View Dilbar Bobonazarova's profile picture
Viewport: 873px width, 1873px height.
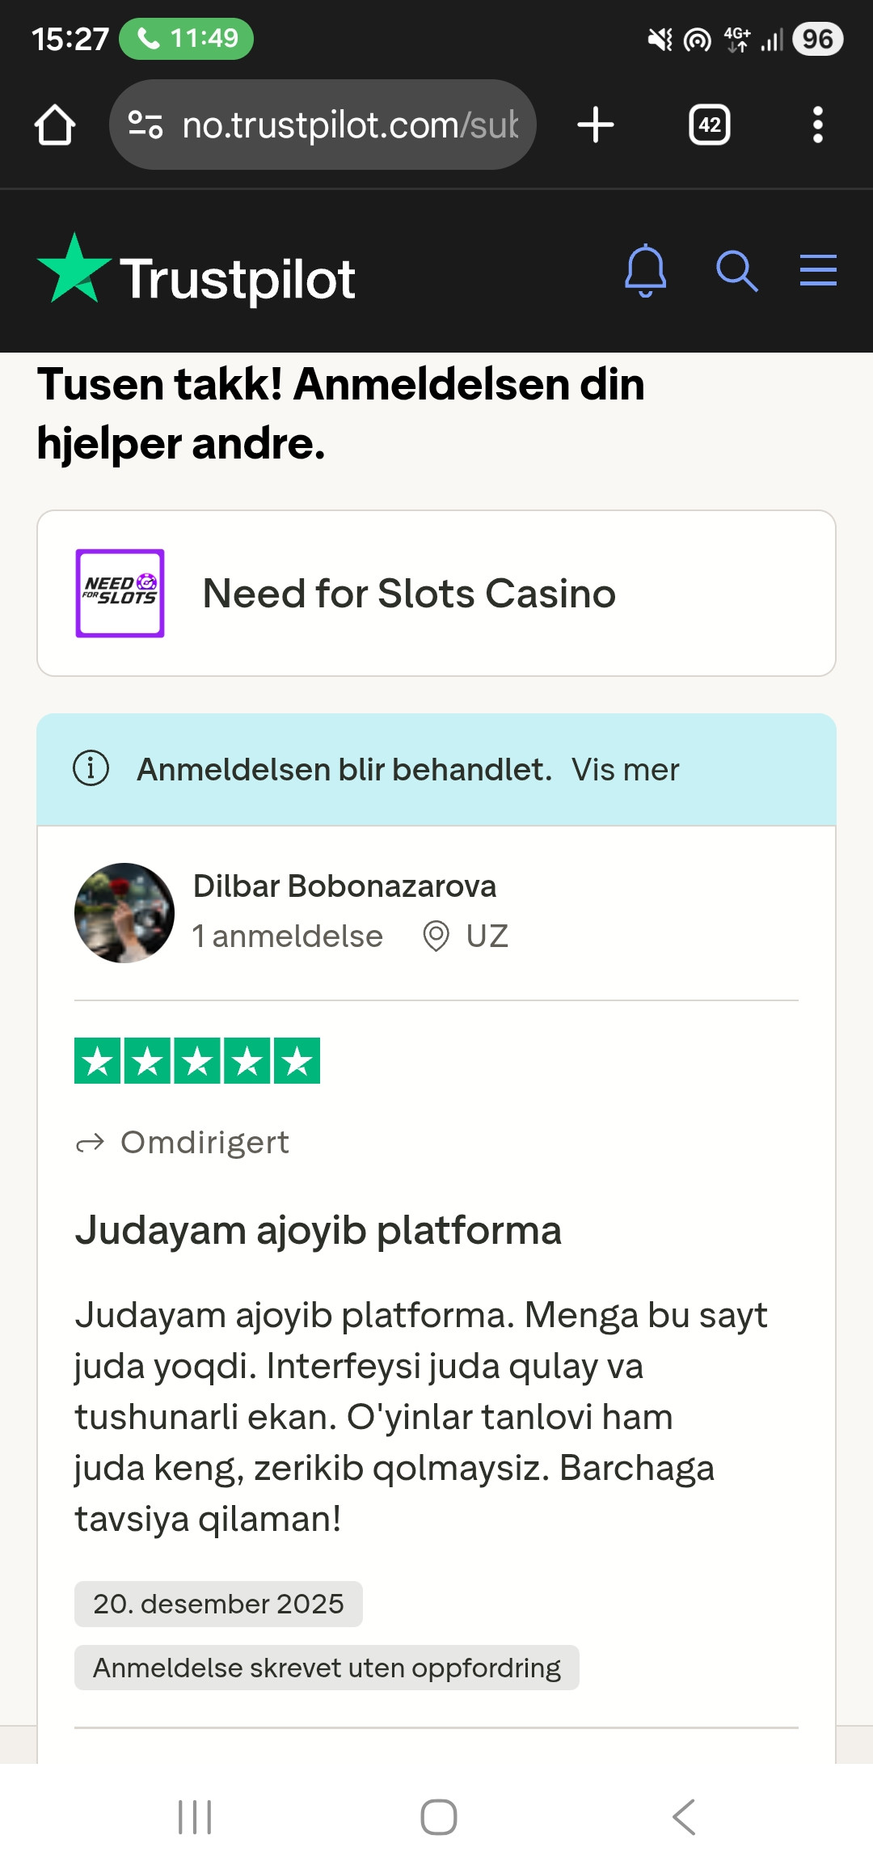124,913
